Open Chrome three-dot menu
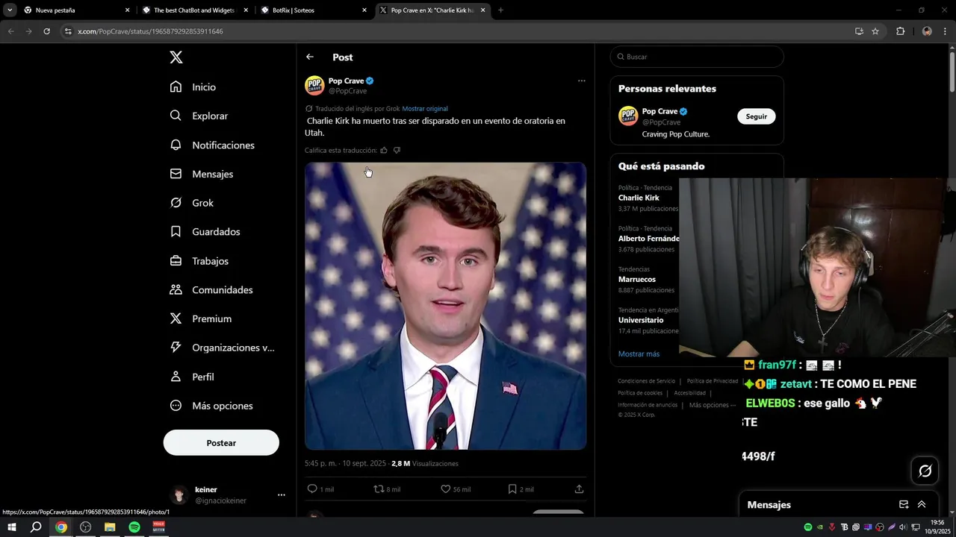This screenshot has width=956, height=537. pyautogui.click(x=946, y=31)
